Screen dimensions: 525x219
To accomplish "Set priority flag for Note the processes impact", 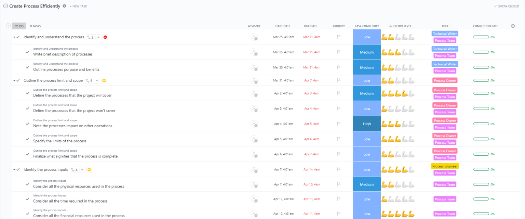I will pos(339,124).
